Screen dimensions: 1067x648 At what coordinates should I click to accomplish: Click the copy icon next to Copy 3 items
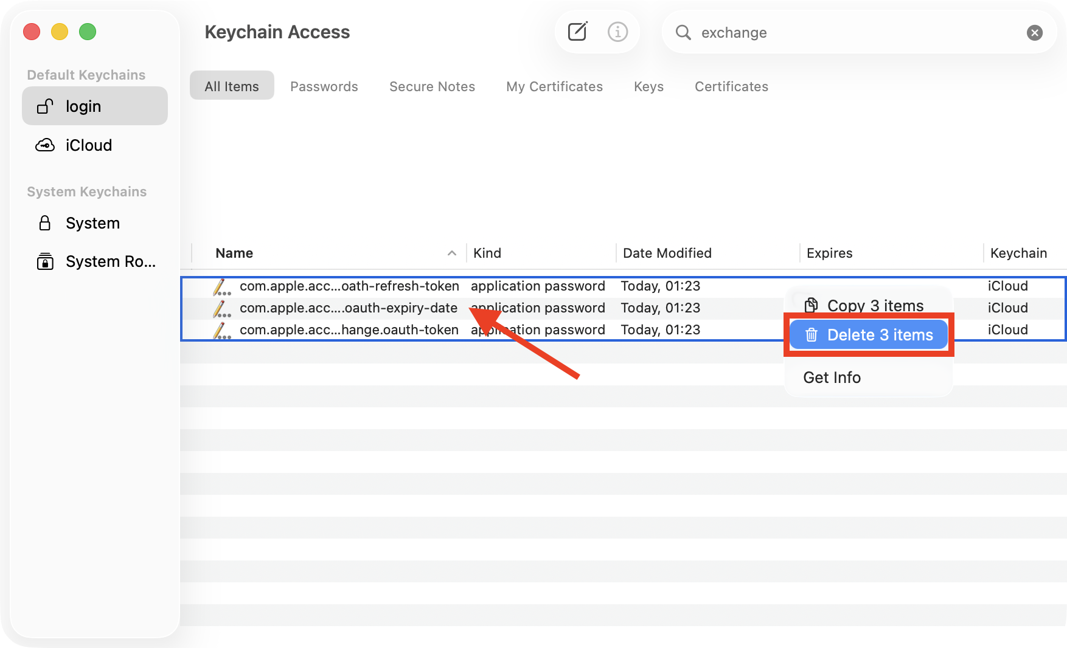[x=810, y=305]
